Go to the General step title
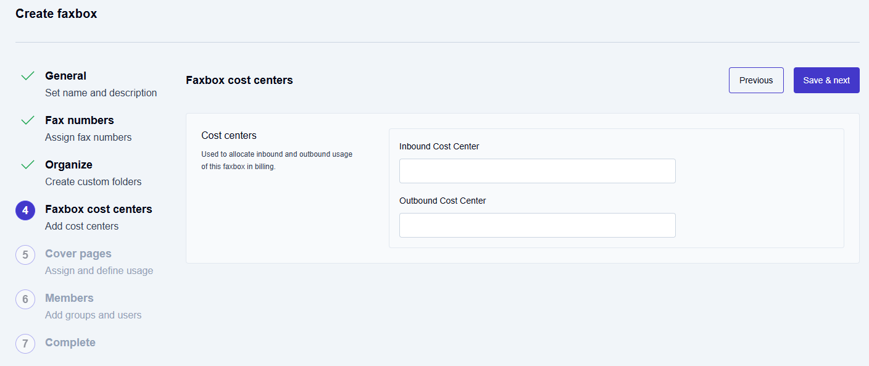The image size is (869, 366). click(x=65, y=76)
